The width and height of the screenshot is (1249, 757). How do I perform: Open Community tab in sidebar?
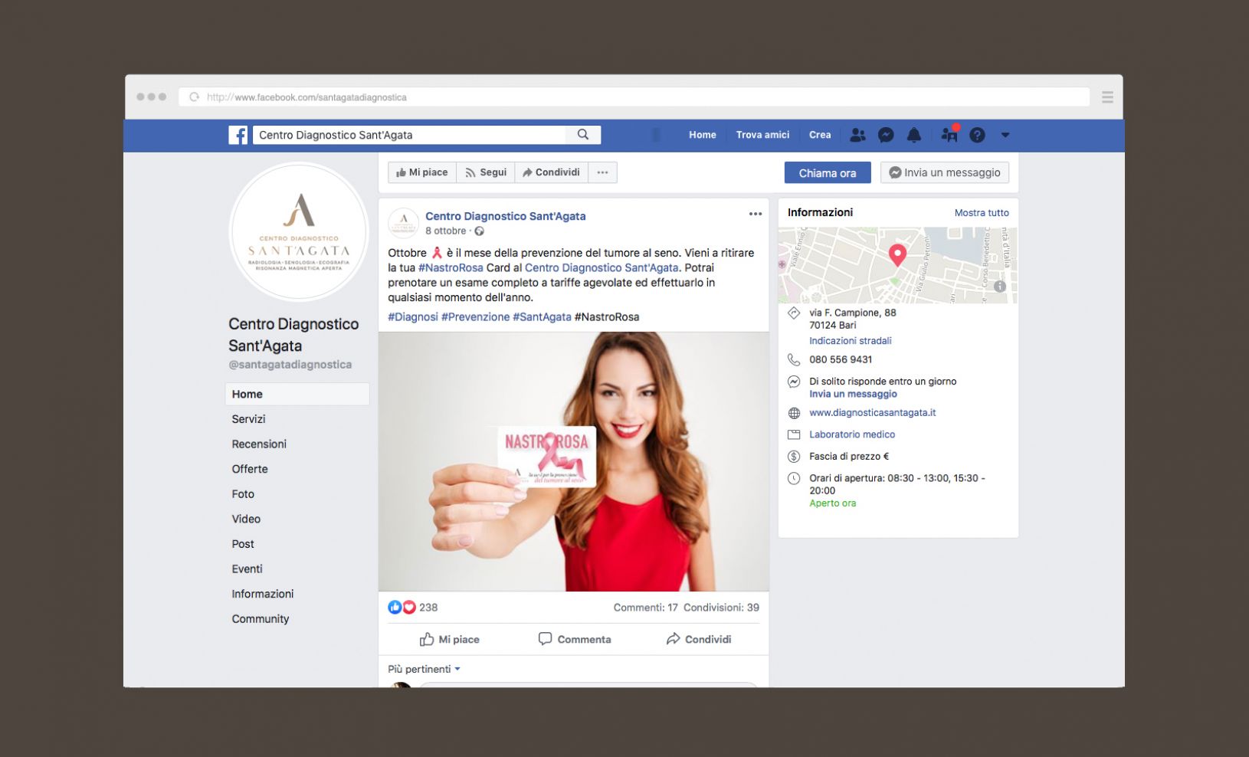click(x=261, y=619)
